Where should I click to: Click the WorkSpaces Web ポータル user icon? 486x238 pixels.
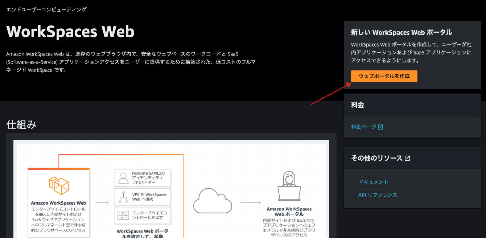tap(289, 185)
